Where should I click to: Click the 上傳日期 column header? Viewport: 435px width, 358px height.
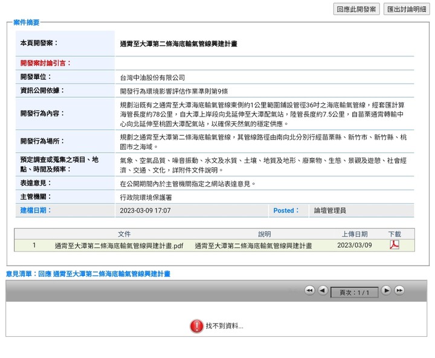(x=354, y=234)
